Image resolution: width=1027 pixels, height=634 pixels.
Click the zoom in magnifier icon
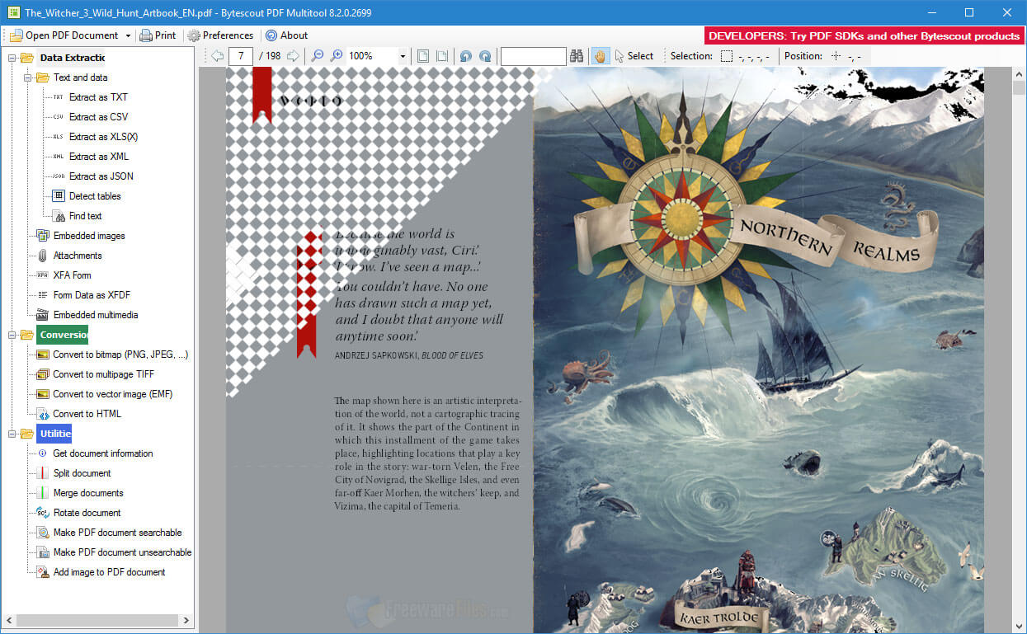tap(337, 56)
